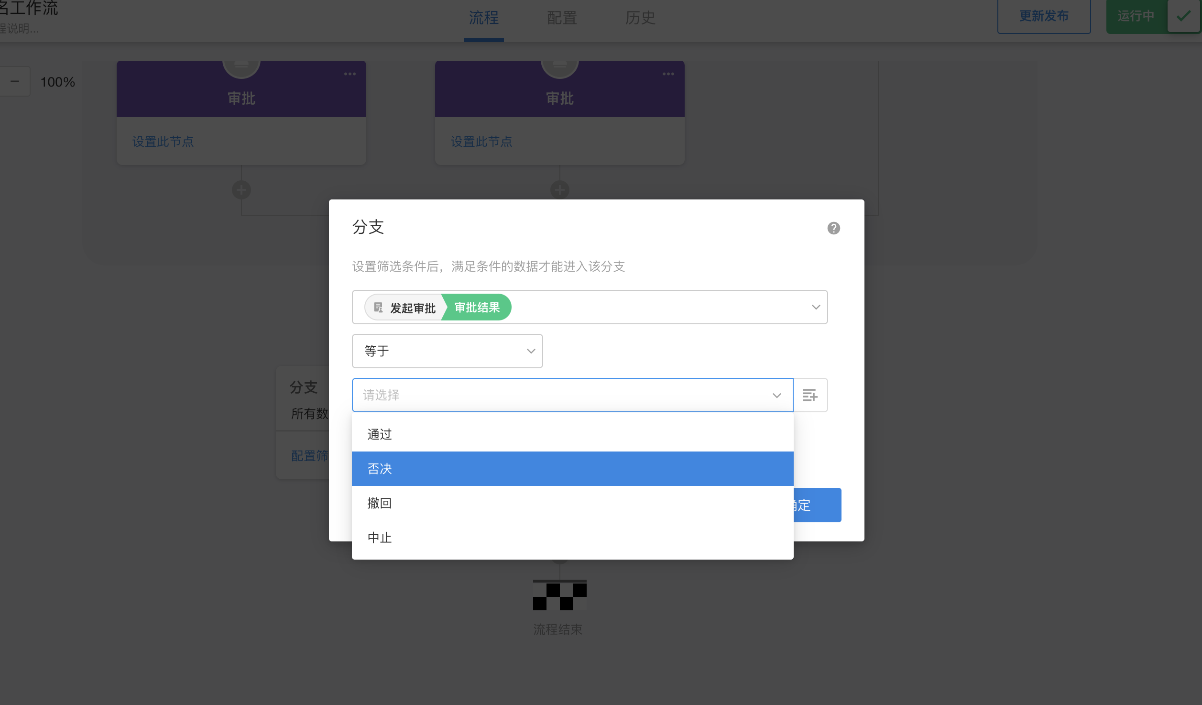Click the field list icon beside value dropdown

(810, 395)
